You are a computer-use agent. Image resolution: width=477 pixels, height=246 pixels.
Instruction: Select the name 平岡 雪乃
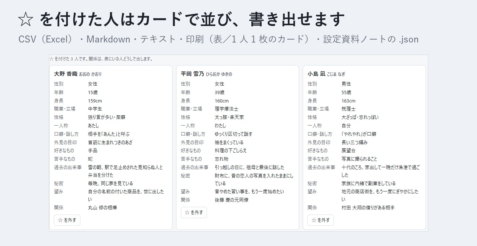[x=192, y=74]
